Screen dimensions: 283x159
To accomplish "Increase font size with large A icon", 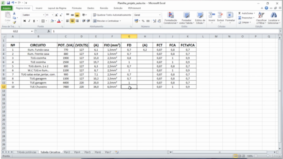I will [56, 15].
